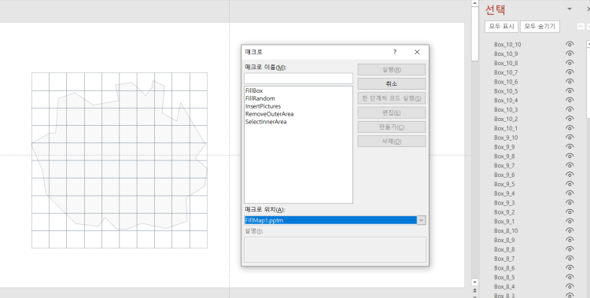Click the 편집(E) button
590x298 pixels.
pos(391,112)
